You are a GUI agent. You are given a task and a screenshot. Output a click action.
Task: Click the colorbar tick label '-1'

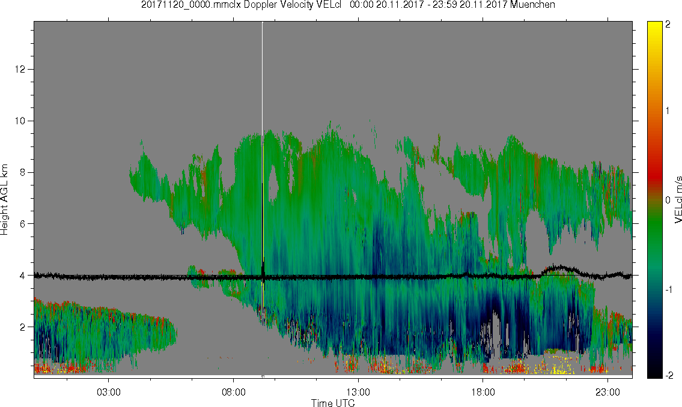point(668,290)
